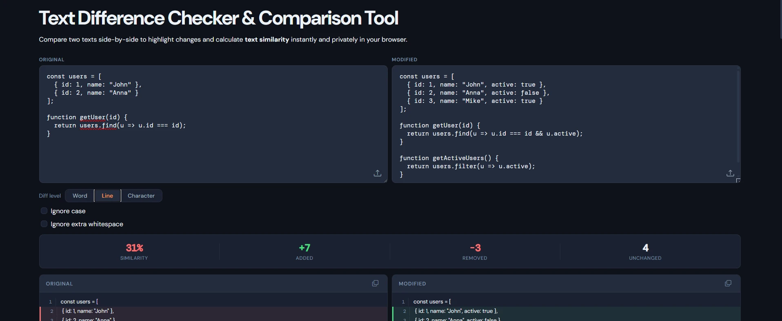Click inside the Modified text area
The image size is (782, 321).
coord(566,124)
